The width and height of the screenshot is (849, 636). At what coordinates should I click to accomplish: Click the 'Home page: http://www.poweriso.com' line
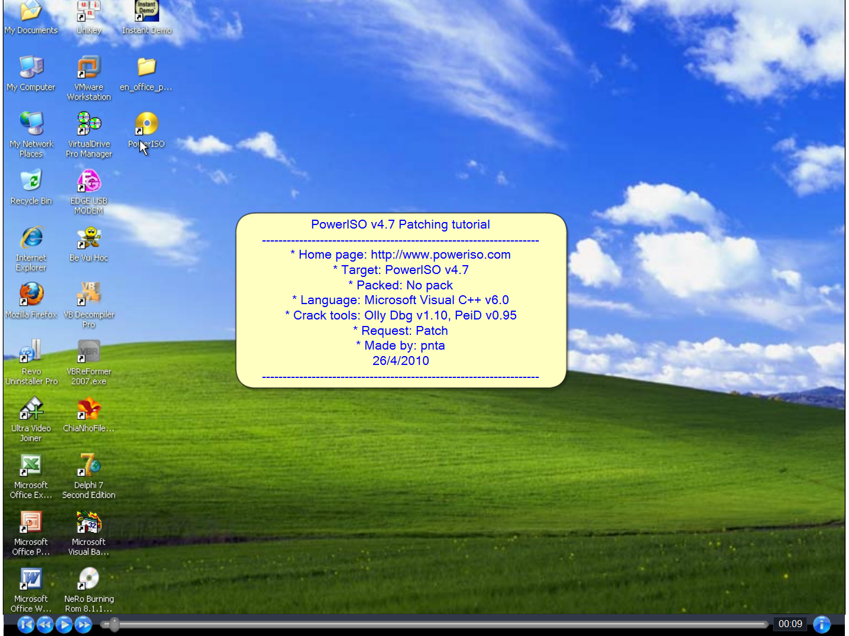(401, 255)
